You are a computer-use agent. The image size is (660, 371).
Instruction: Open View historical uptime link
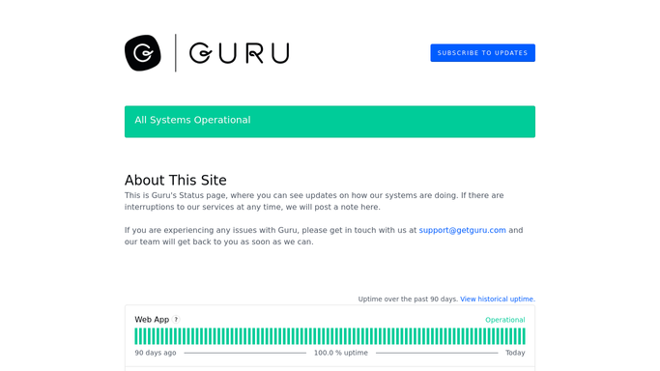[498, 300]
